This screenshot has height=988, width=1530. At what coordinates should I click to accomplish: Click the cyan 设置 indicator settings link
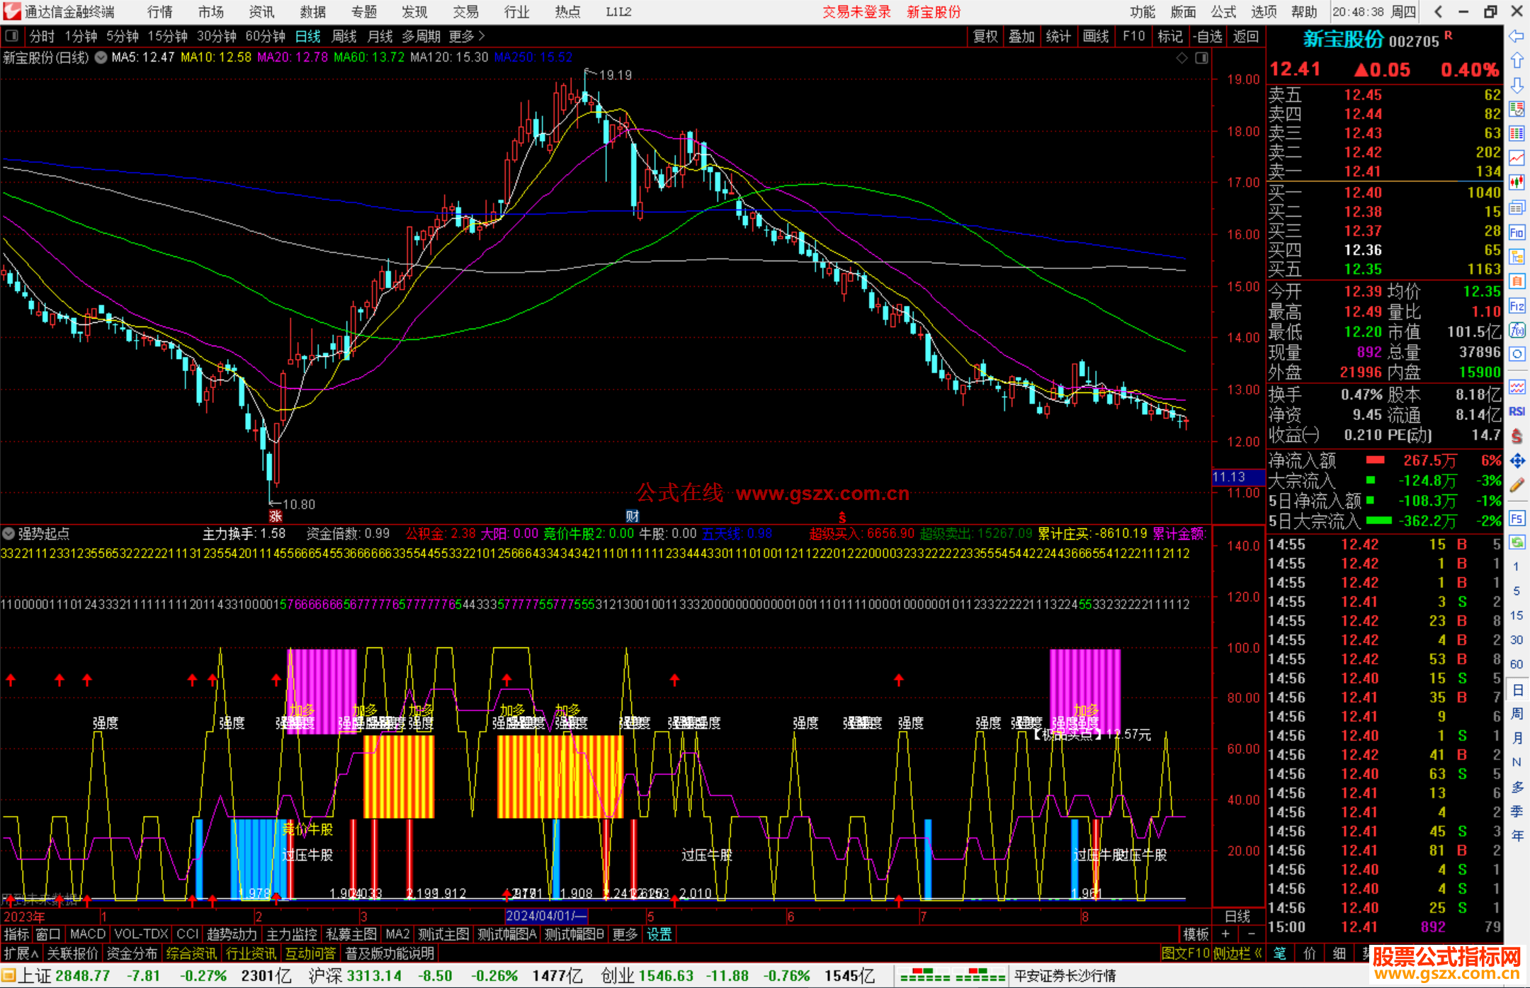[659, 934]
